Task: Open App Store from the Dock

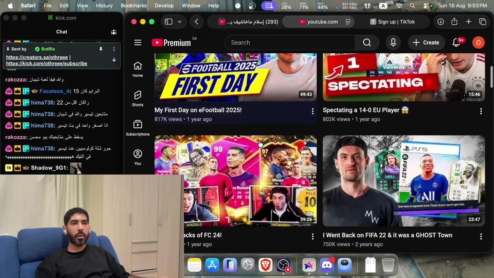Action: point(212,265)
